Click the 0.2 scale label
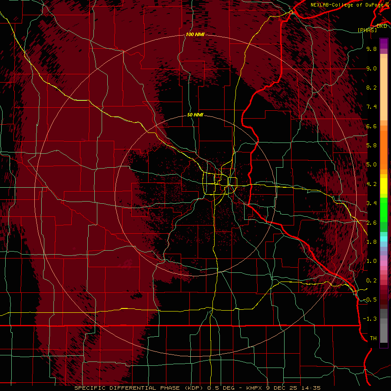391x391 pixels. (371, 281)
